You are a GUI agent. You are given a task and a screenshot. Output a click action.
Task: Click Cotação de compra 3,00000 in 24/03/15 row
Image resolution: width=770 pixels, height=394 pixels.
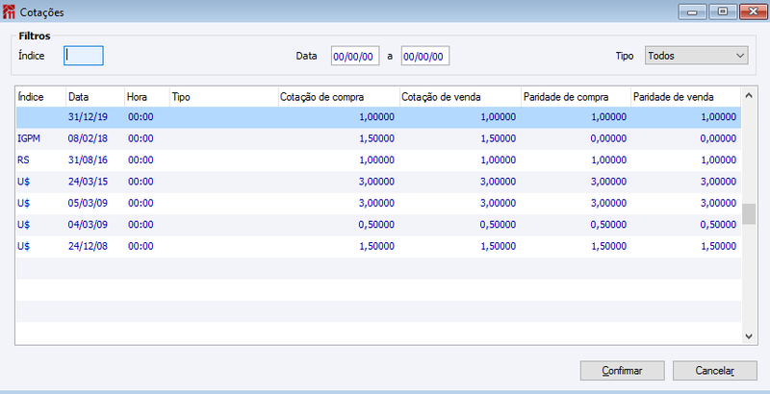coord(376,182)
